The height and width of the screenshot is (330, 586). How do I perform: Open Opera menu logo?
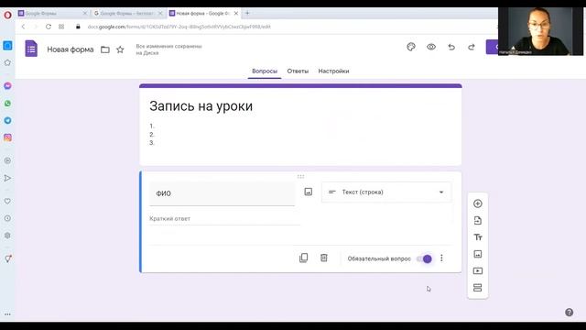7,15
